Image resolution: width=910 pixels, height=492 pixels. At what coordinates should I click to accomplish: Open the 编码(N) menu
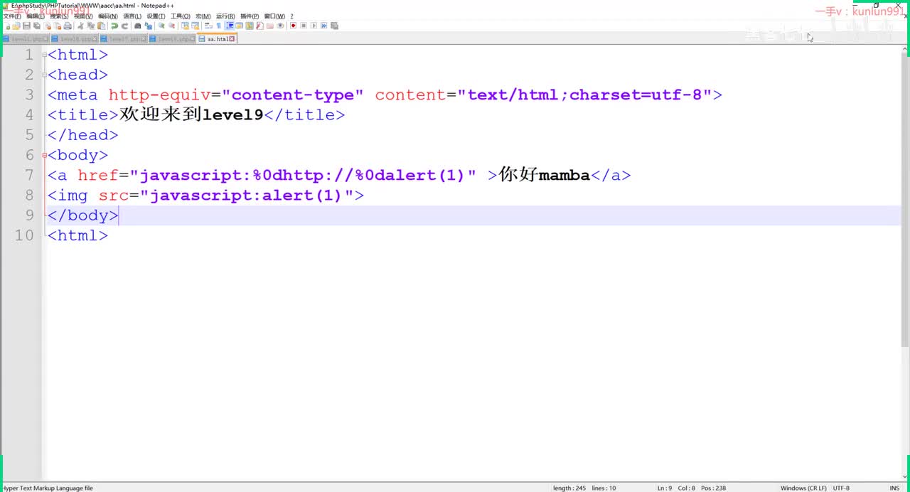108,16
